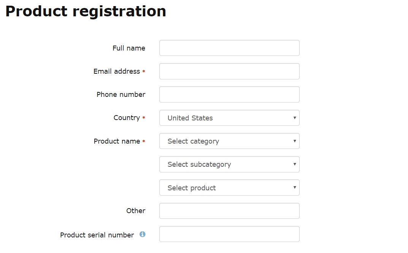Click the Other text field

click(229, 211)
